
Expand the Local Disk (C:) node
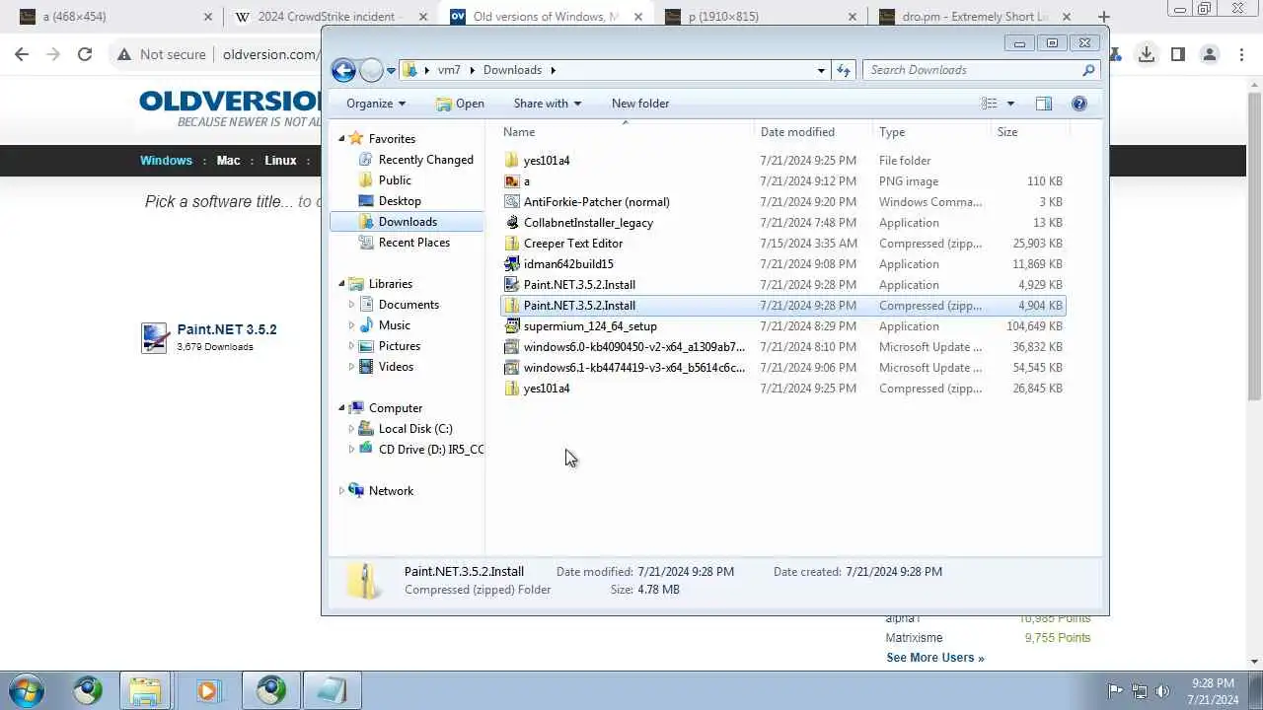point(351,429)
